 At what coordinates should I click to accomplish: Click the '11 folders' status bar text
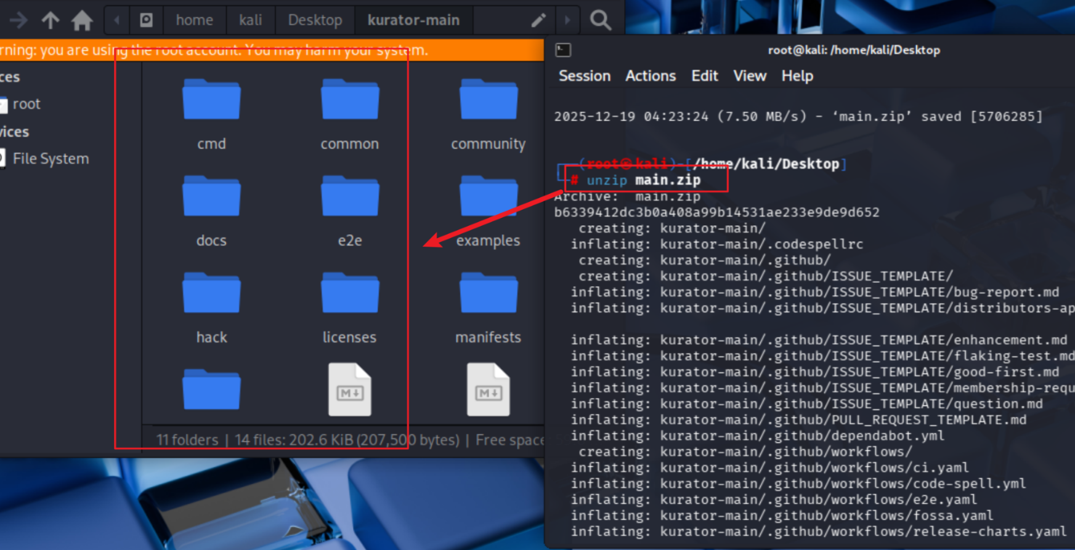click(x=187, y=440)
